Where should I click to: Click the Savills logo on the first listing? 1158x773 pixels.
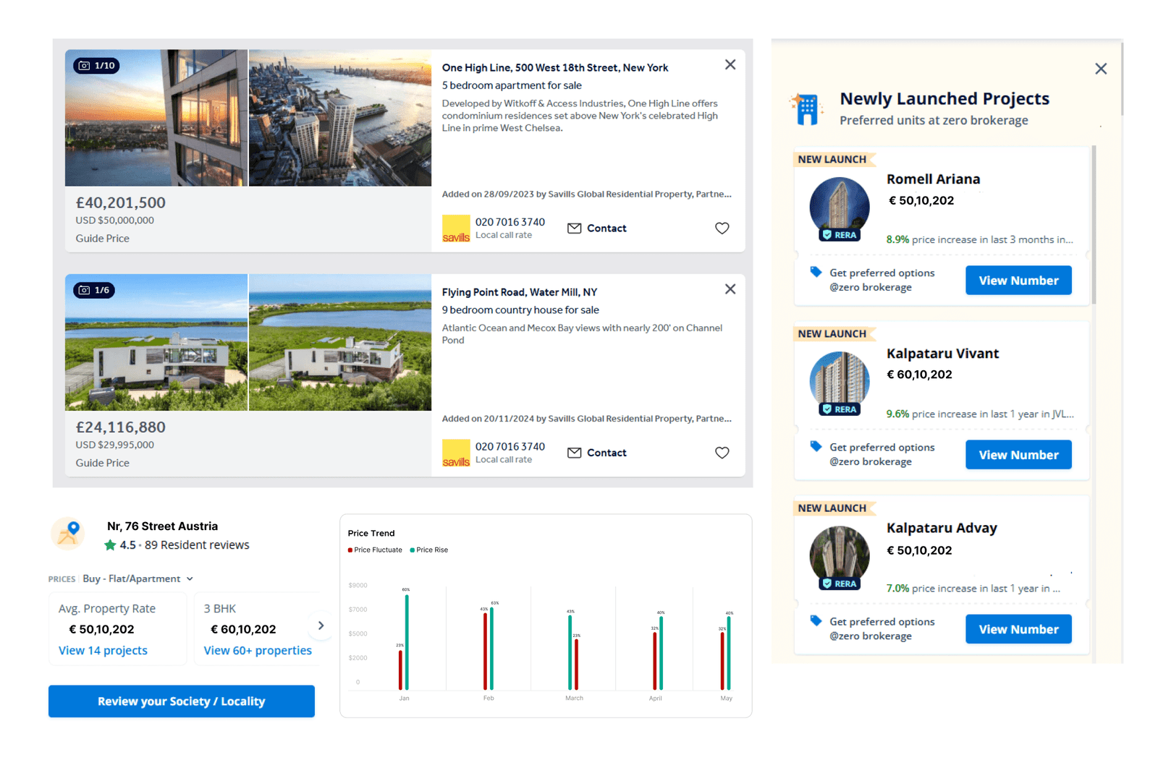click(x=456, y=228)
